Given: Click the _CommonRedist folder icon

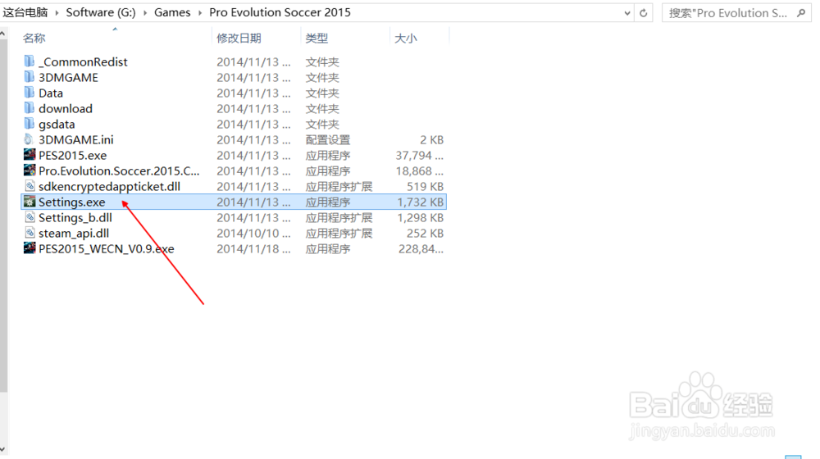Looking at the screenshot, I should click(30, 61).
